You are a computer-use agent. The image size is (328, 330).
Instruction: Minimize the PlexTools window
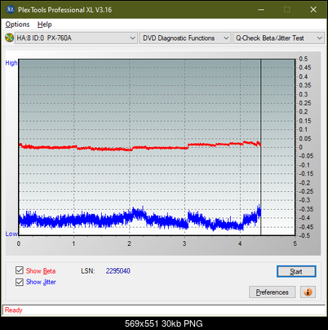[x=261, y=10]
